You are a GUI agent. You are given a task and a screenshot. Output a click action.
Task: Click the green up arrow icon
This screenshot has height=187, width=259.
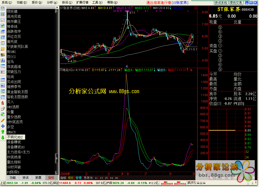coord(3,132)
